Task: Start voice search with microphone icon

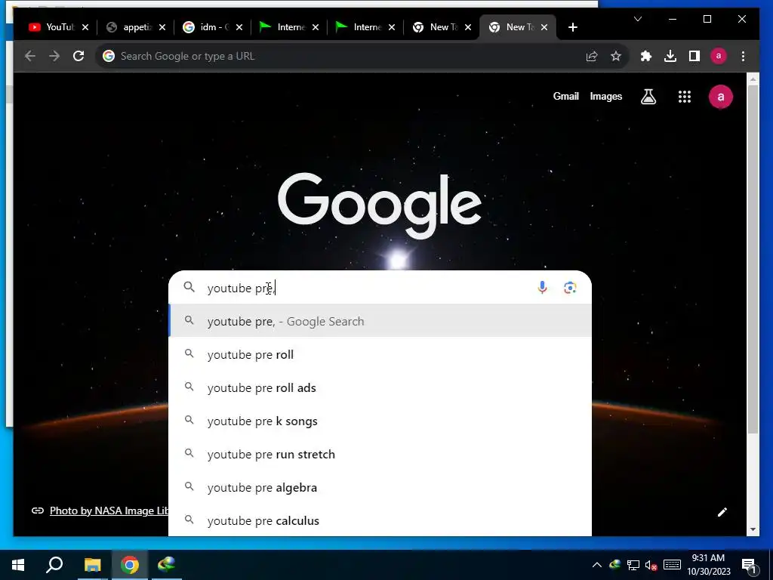Action: (542, 288)
